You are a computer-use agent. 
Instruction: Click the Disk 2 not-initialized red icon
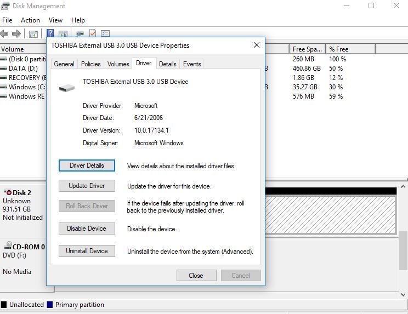tap(8, 192)
